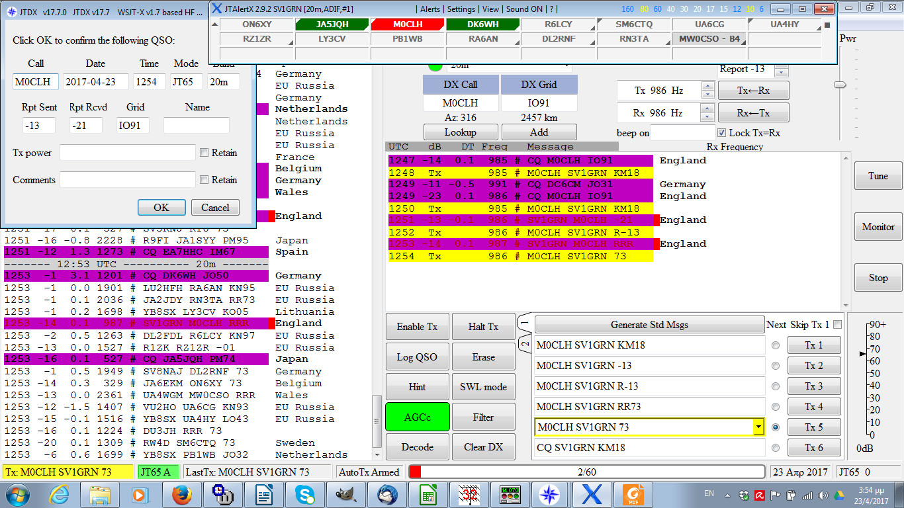Open Firefox from the taskbar
The image size is (904, 508).
(x=182, y=495)
